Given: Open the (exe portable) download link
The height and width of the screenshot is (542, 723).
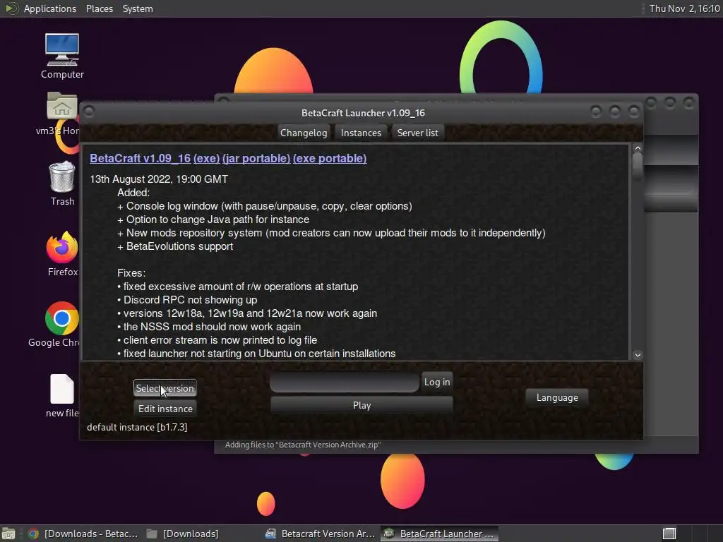Looking at the screenshot, I should pos(330,158).
